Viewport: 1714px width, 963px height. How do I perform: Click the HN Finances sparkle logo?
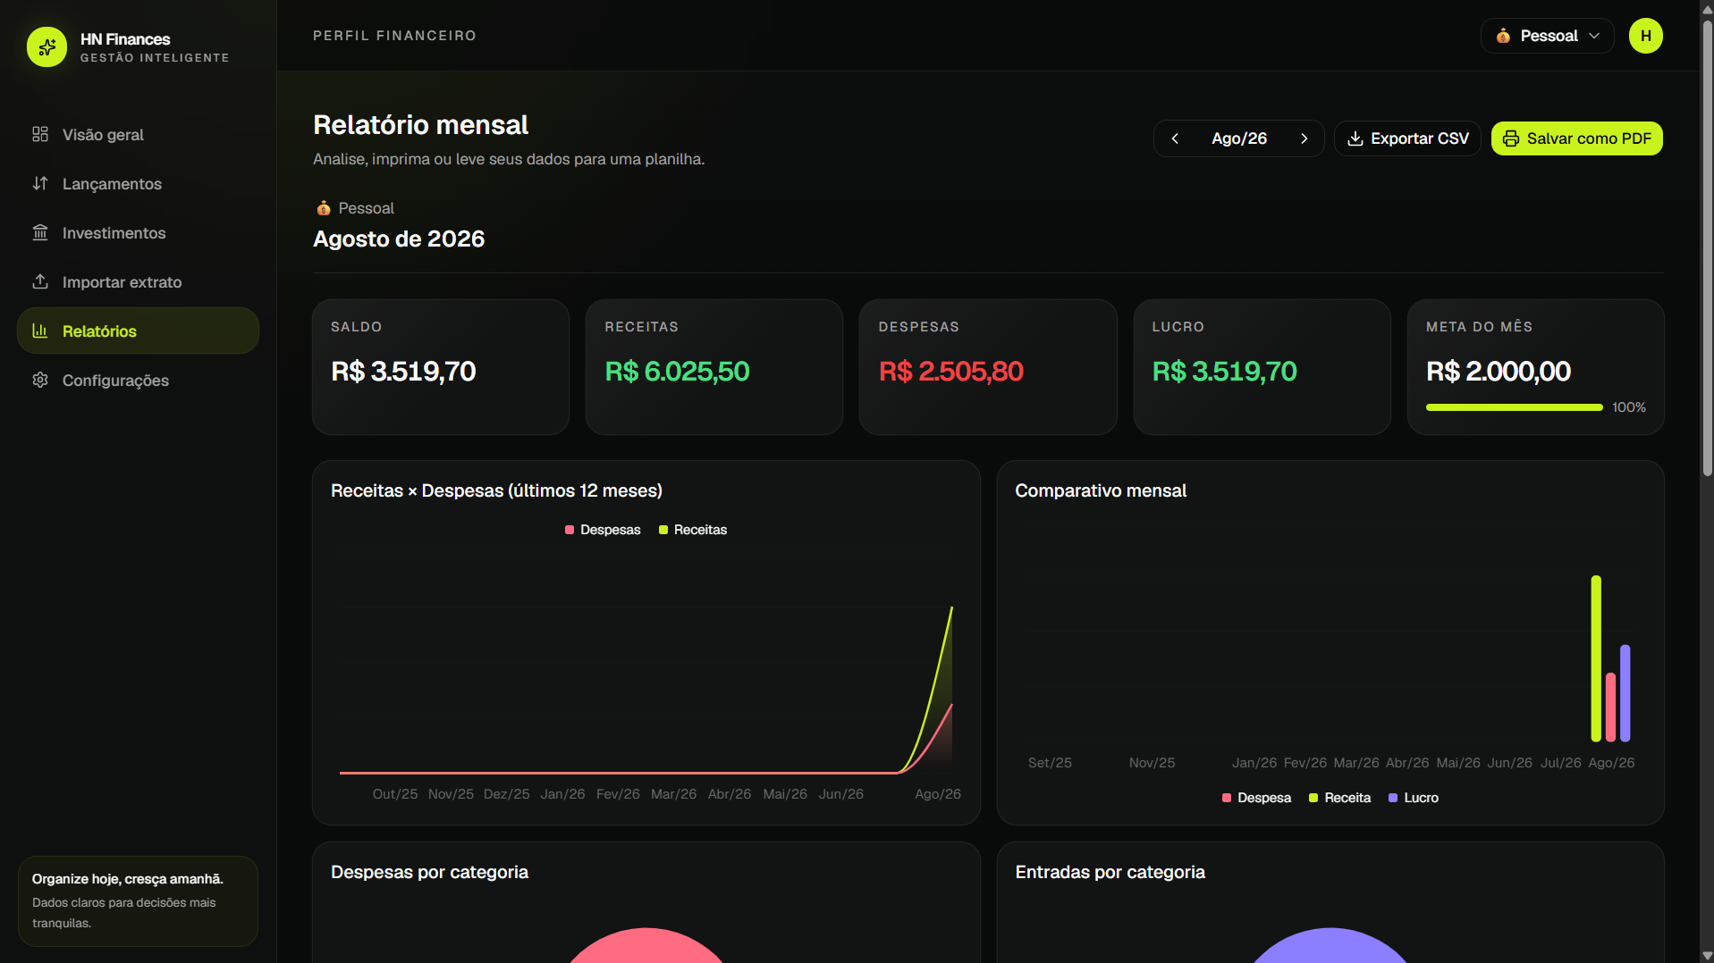click(x=46, y=46)
